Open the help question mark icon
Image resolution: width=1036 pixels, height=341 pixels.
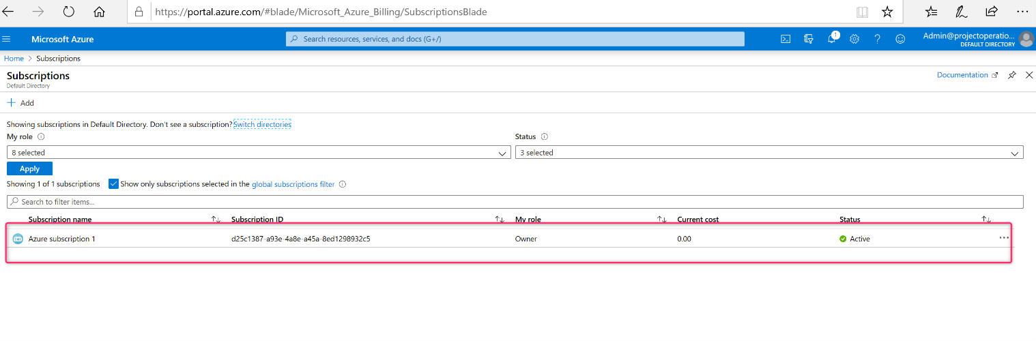click(877, 39)
